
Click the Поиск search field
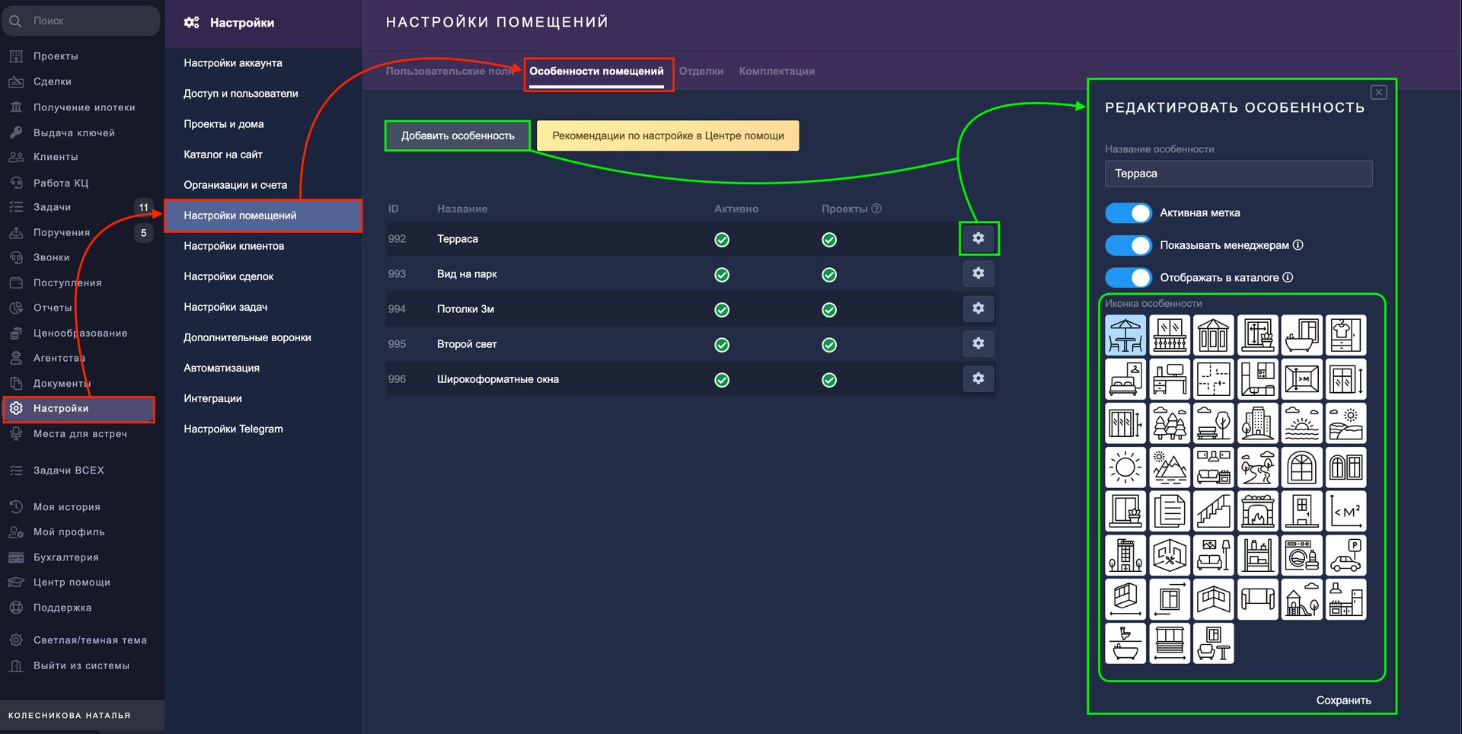[81, 21]
